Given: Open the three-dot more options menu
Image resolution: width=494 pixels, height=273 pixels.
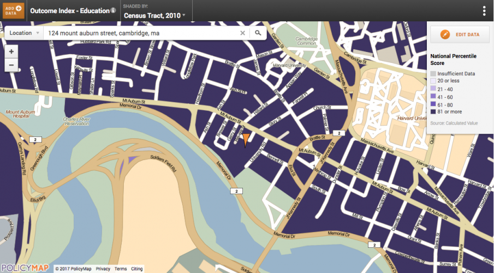Looking at the screenshot, I should (484, 11).
